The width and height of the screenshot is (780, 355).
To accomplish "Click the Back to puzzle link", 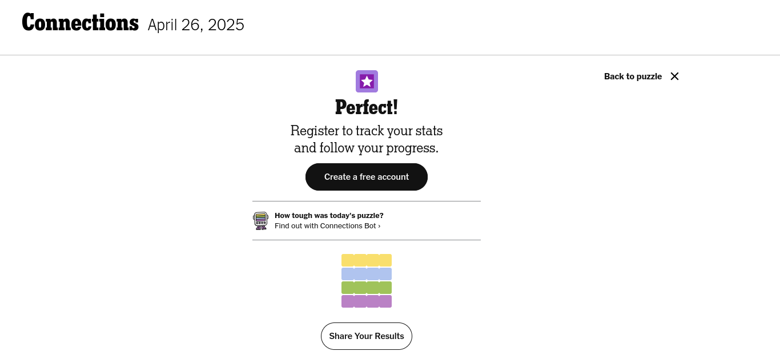I will (x=633, y=76).
